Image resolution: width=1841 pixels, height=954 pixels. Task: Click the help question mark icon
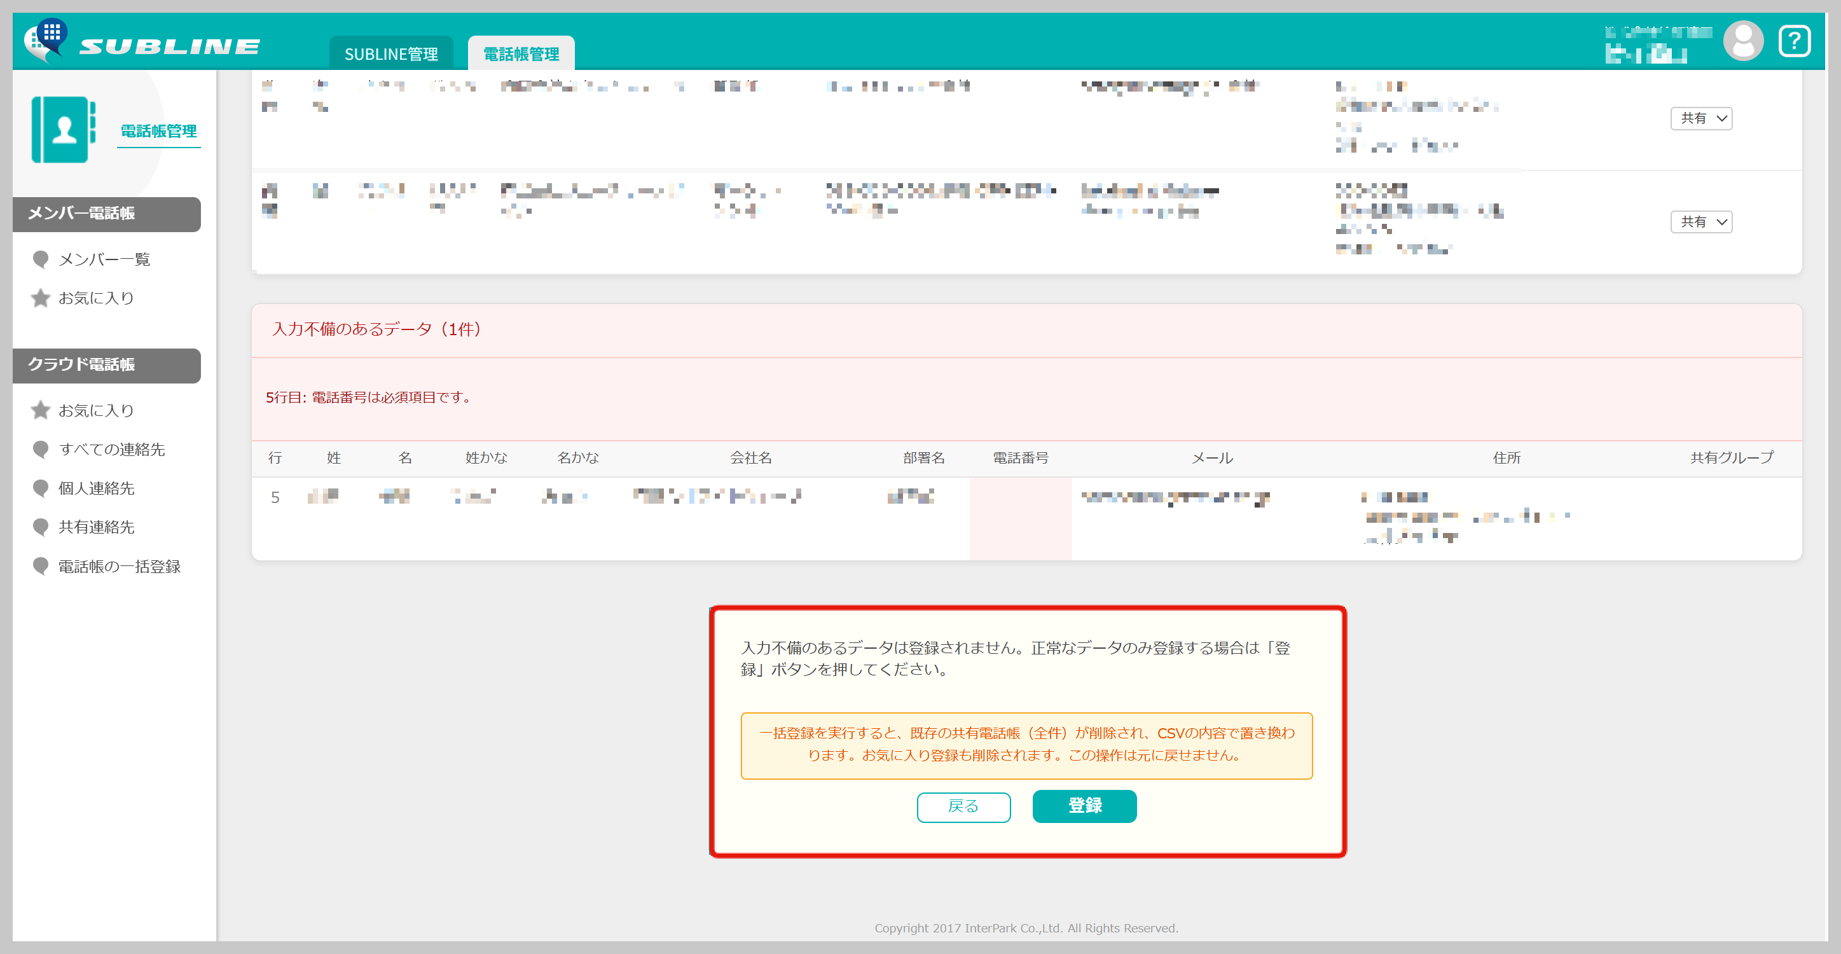1794,41
